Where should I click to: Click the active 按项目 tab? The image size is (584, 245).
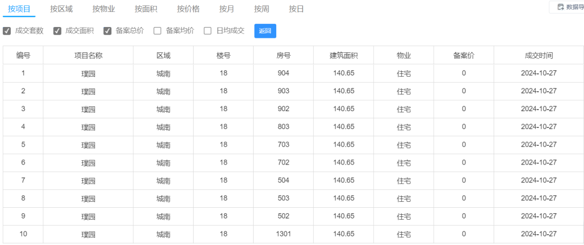coord(19,9)
